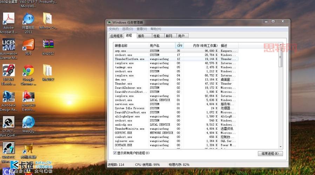Select the ThunderPlatform.exe process row
This screenshot has height=175, width=315.
coord(130,59)
